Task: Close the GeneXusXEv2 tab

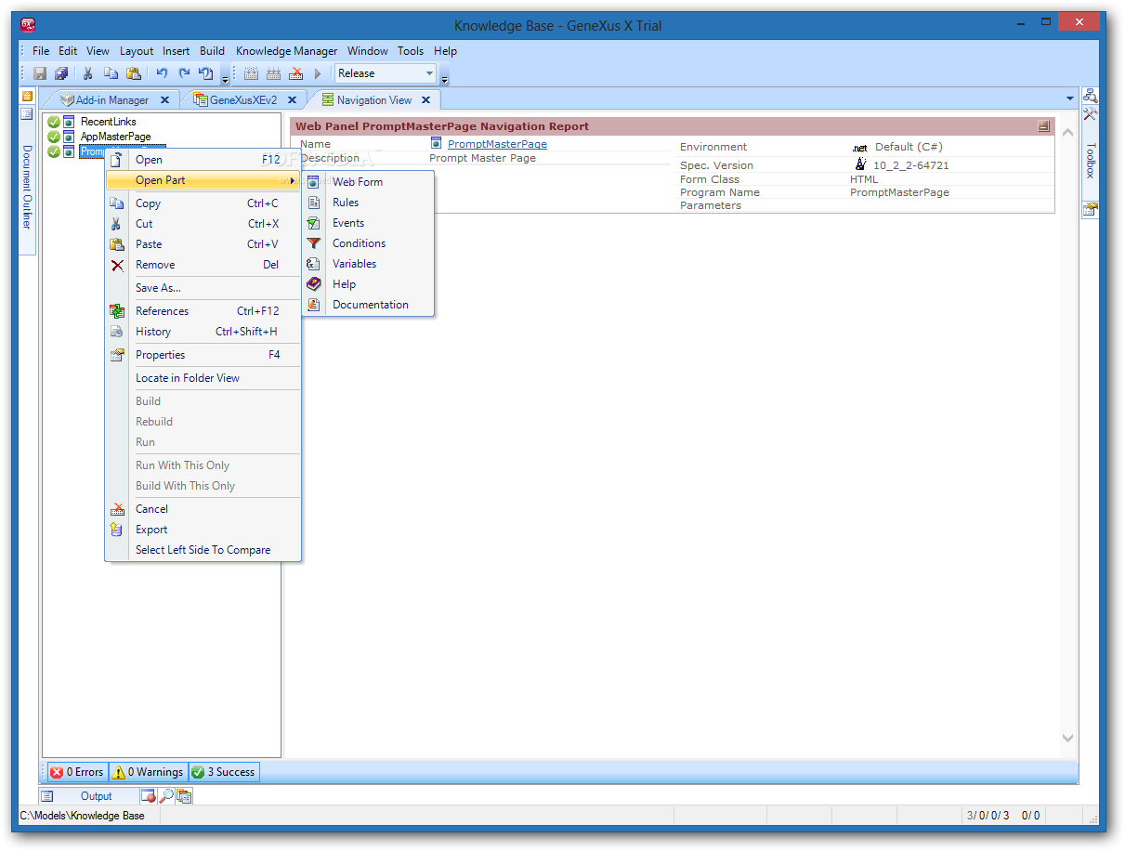Action: tap(291, 100)
